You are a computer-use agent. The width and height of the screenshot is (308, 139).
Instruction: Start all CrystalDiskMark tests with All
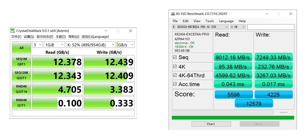point(22,48)
